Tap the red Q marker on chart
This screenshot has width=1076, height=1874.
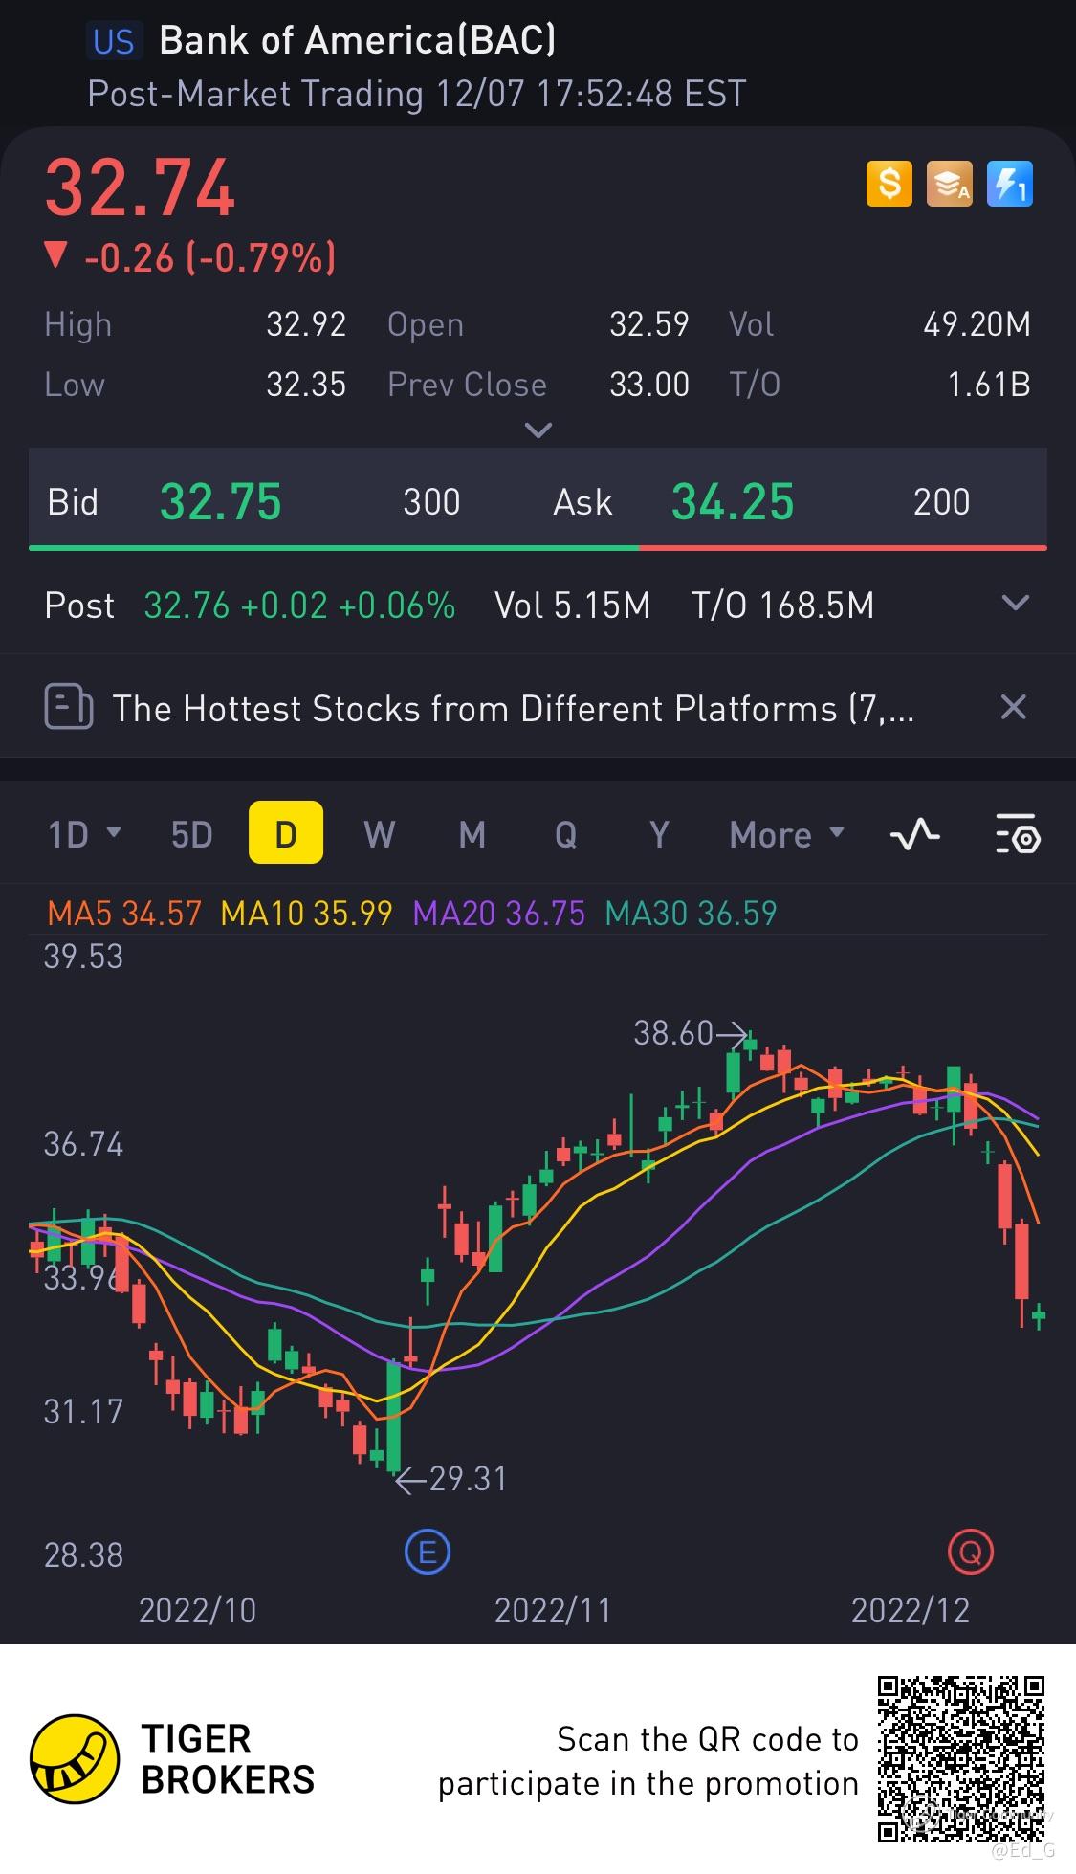click(x=971, y=1552)
